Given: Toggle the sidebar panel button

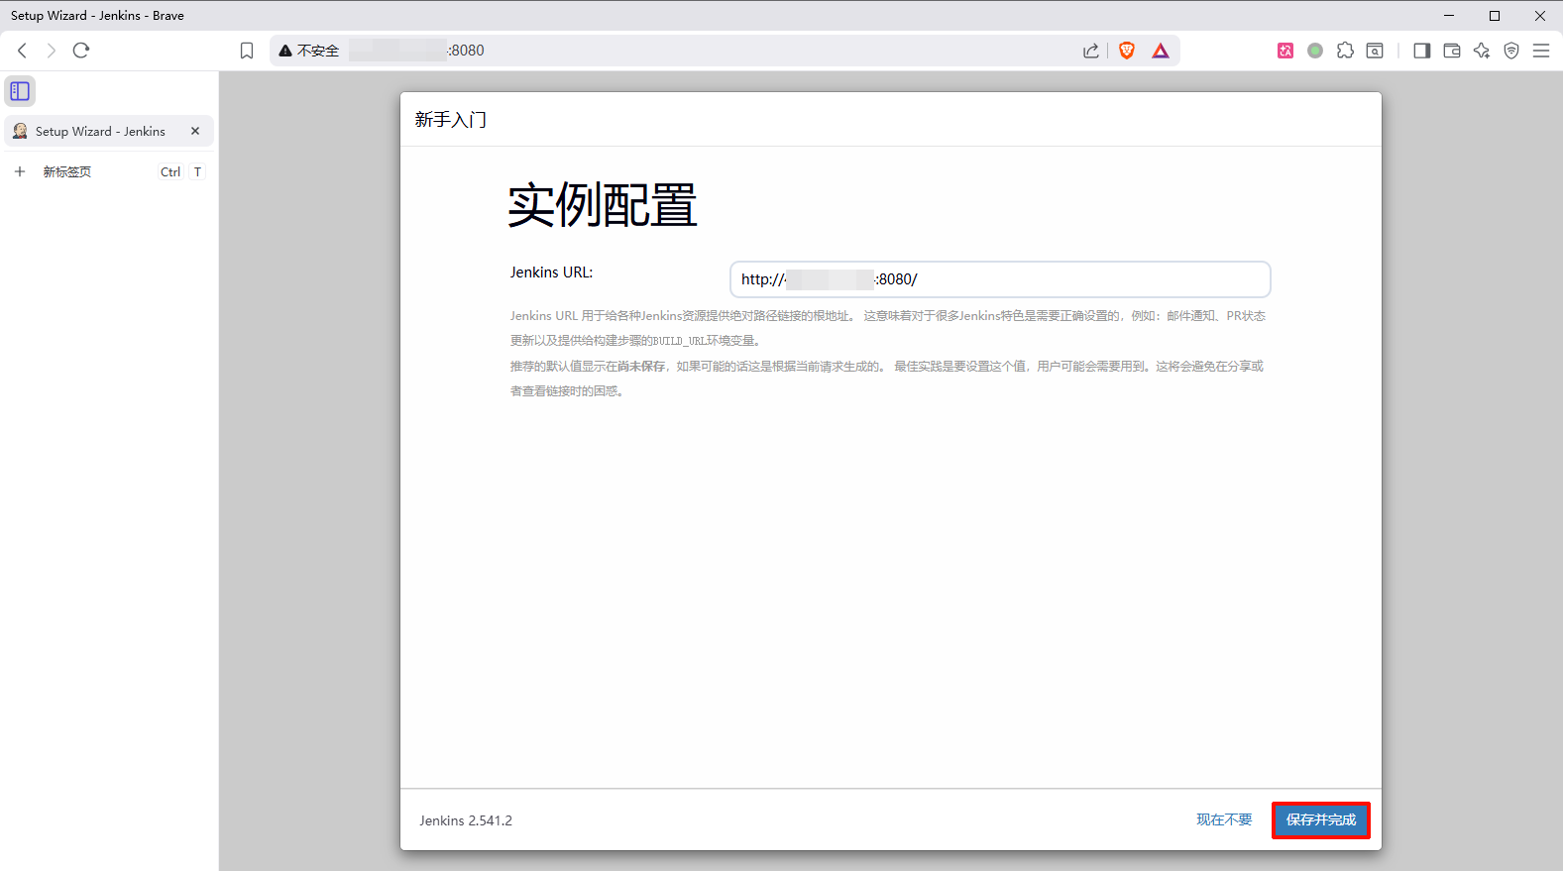Looking at the screenshot, I should pyautogui.click(x=1421, y=51).
